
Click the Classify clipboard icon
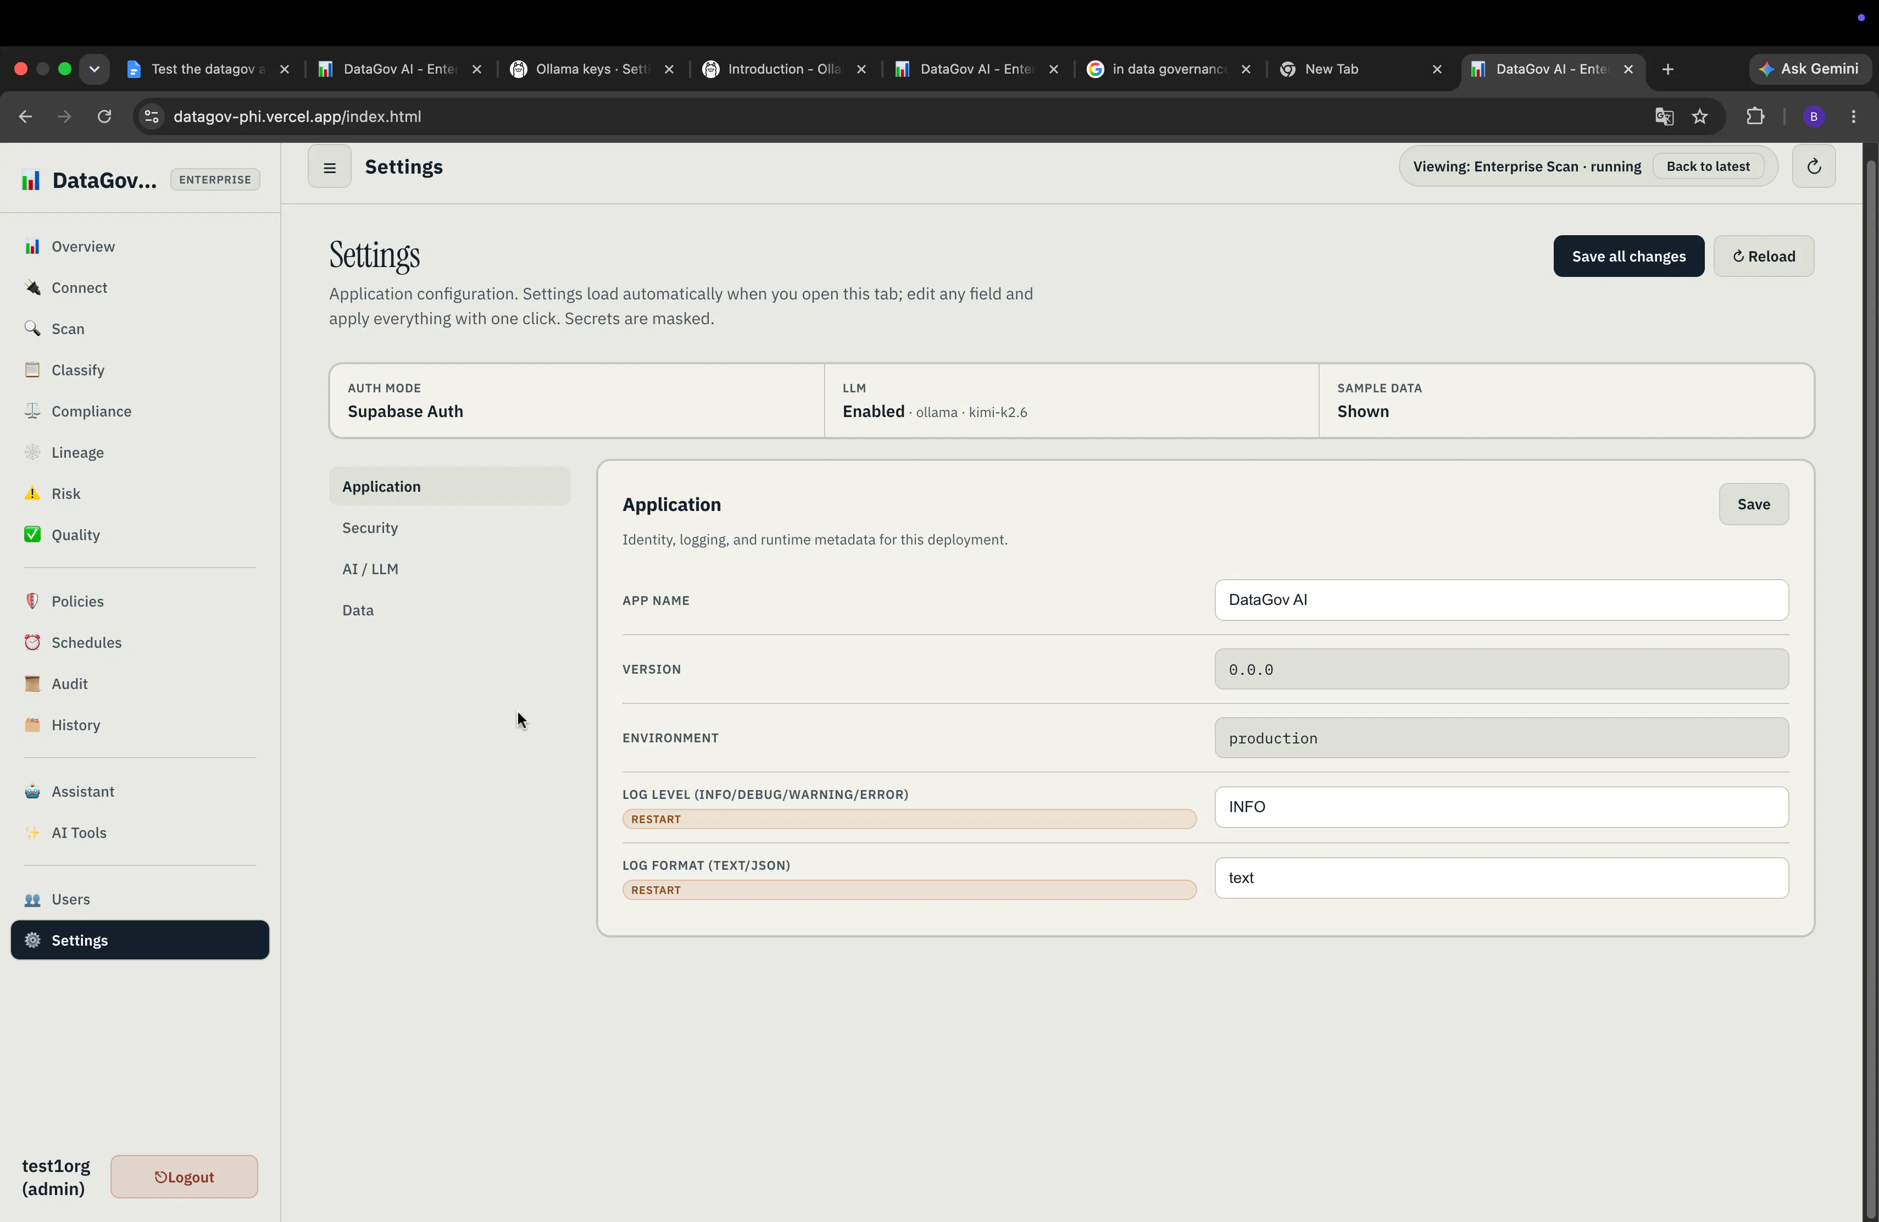(32, 369)
